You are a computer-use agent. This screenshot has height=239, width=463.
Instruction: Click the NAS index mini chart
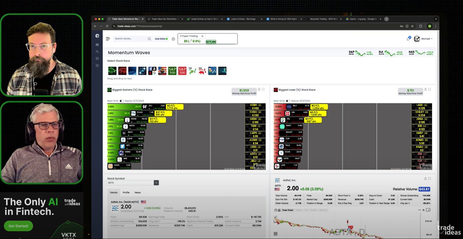point(421,53)
